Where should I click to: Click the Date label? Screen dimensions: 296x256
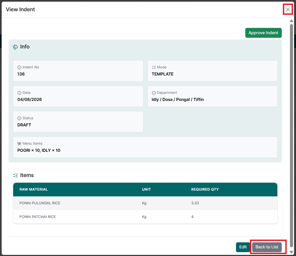[26, 93]
